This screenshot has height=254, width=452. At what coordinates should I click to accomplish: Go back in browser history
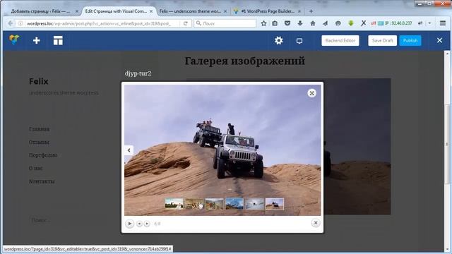pyautogui.click(x=11, y=23)
